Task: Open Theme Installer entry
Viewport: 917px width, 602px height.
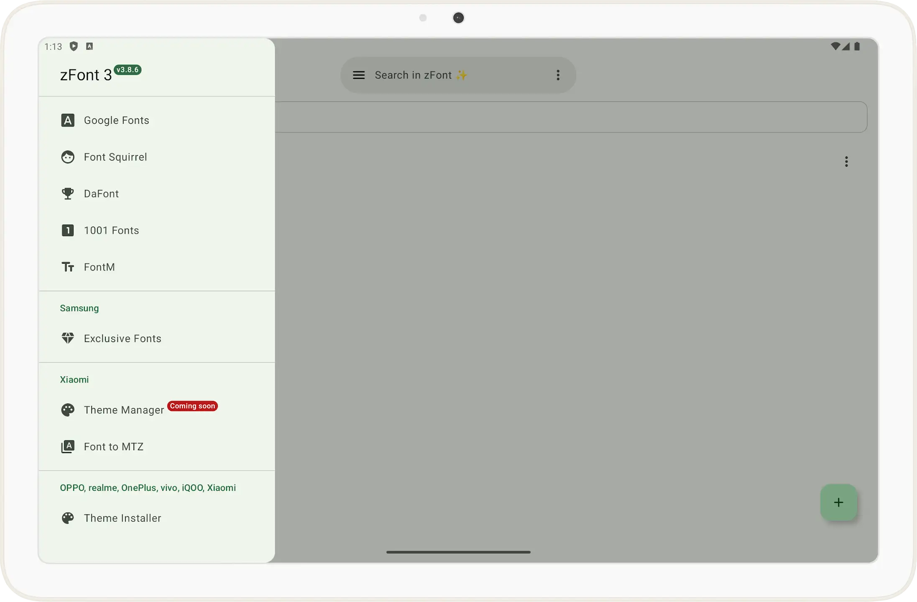Action: 157,518
